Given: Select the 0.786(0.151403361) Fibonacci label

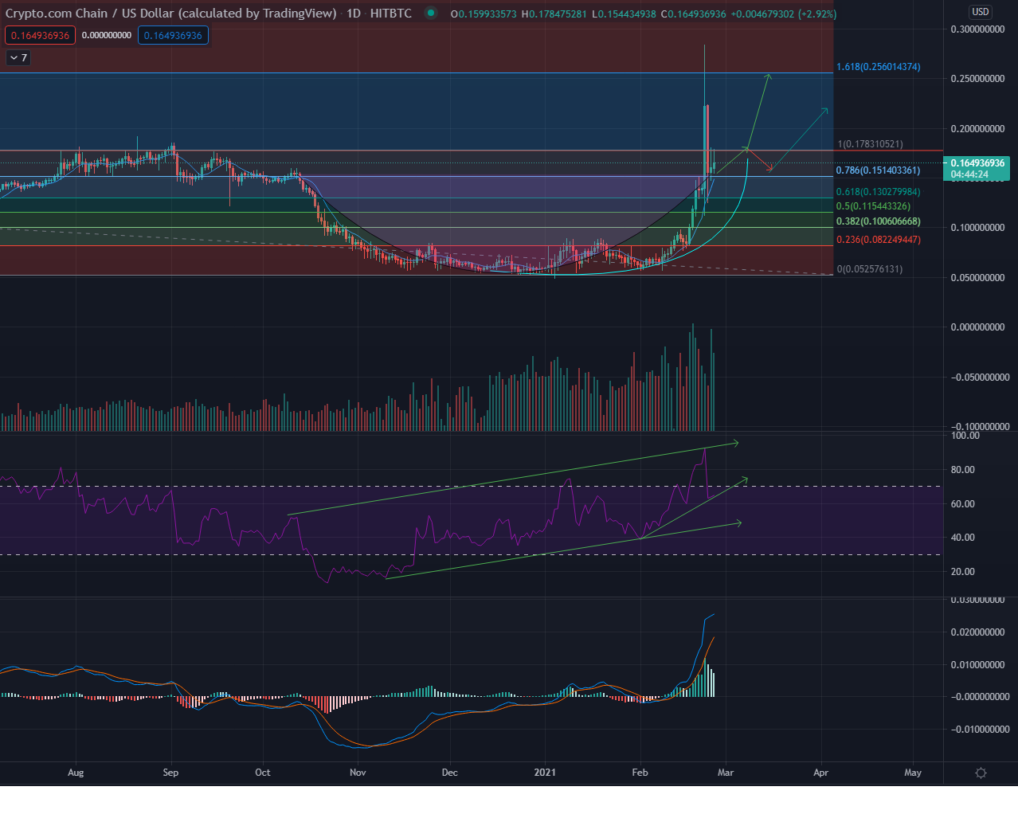Looking at the screenshot, I should click(878, 170).
